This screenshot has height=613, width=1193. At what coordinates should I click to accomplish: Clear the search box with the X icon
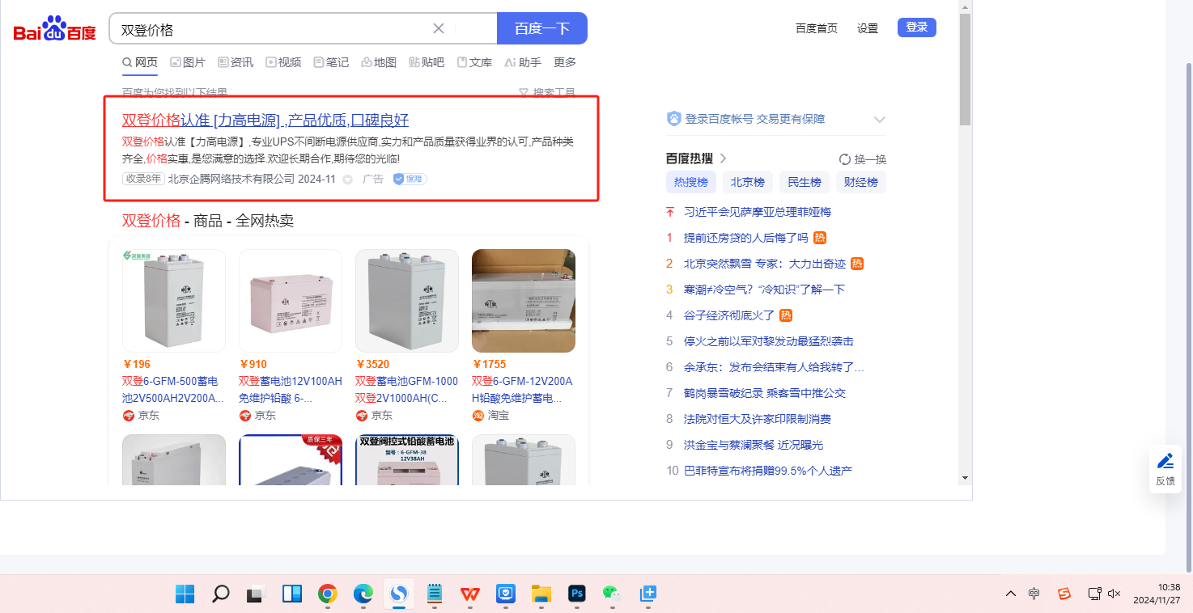439,28
